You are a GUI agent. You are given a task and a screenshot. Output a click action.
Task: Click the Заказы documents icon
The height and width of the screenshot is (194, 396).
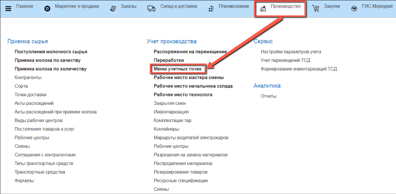(x=113, y=9)
